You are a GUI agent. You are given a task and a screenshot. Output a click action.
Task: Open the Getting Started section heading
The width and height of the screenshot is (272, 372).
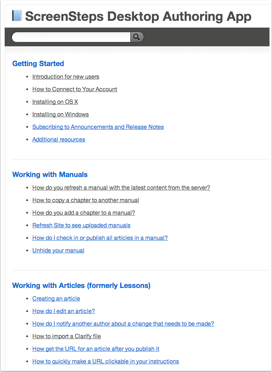click(x=38, y=64)
